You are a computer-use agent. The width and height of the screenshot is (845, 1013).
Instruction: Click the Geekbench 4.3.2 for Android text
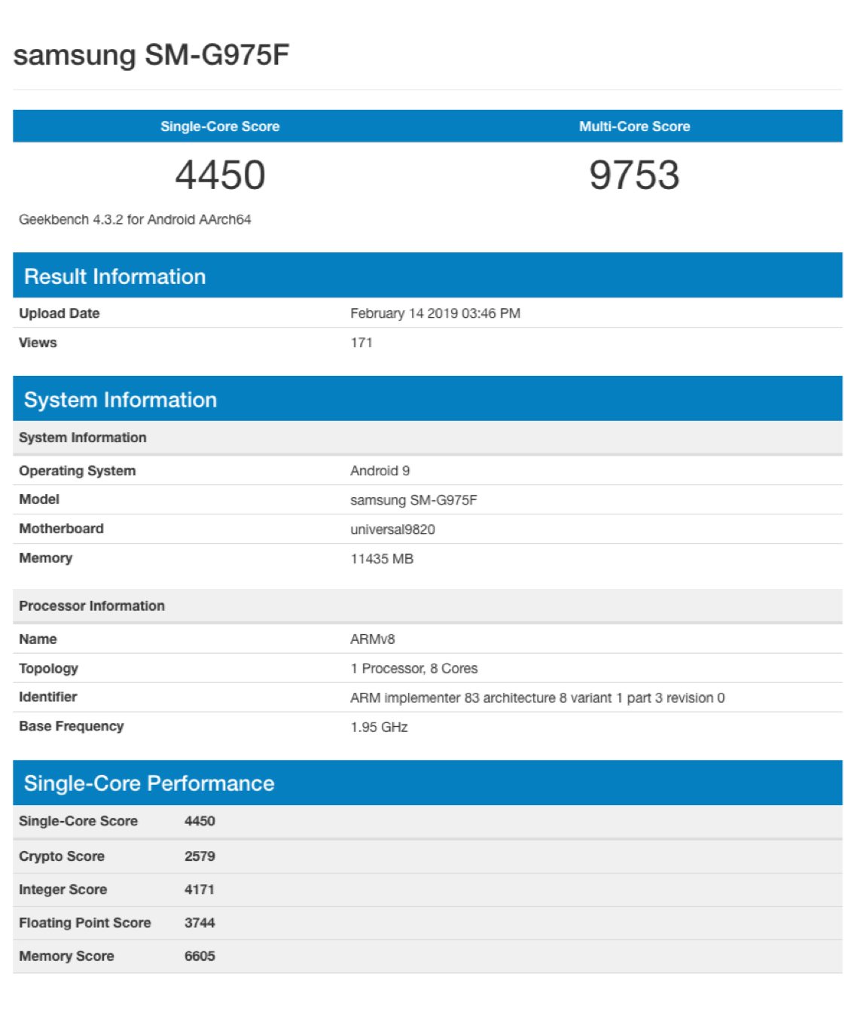(135, 219)
